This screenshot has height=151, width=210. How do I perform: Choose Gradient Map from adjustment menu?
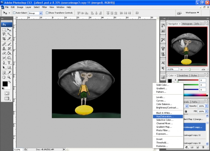pos(168,127)
